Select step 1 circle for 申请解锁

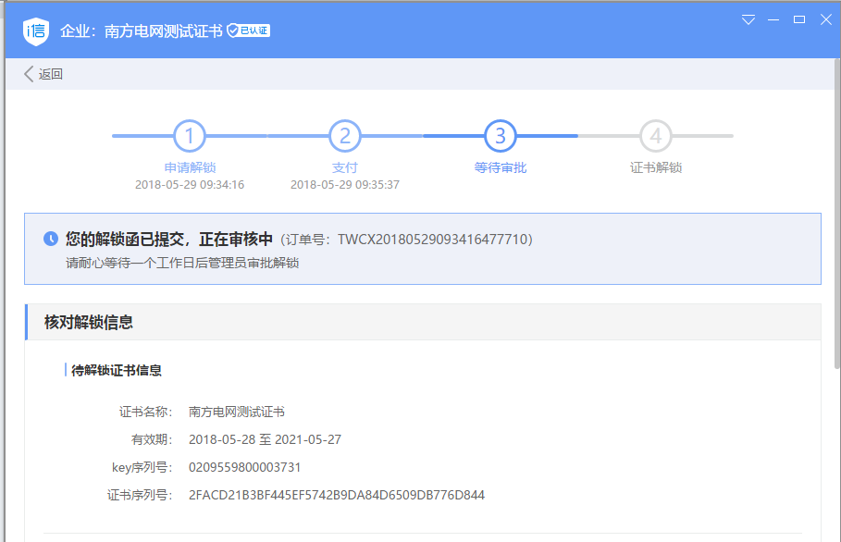(x=189, y=137)
